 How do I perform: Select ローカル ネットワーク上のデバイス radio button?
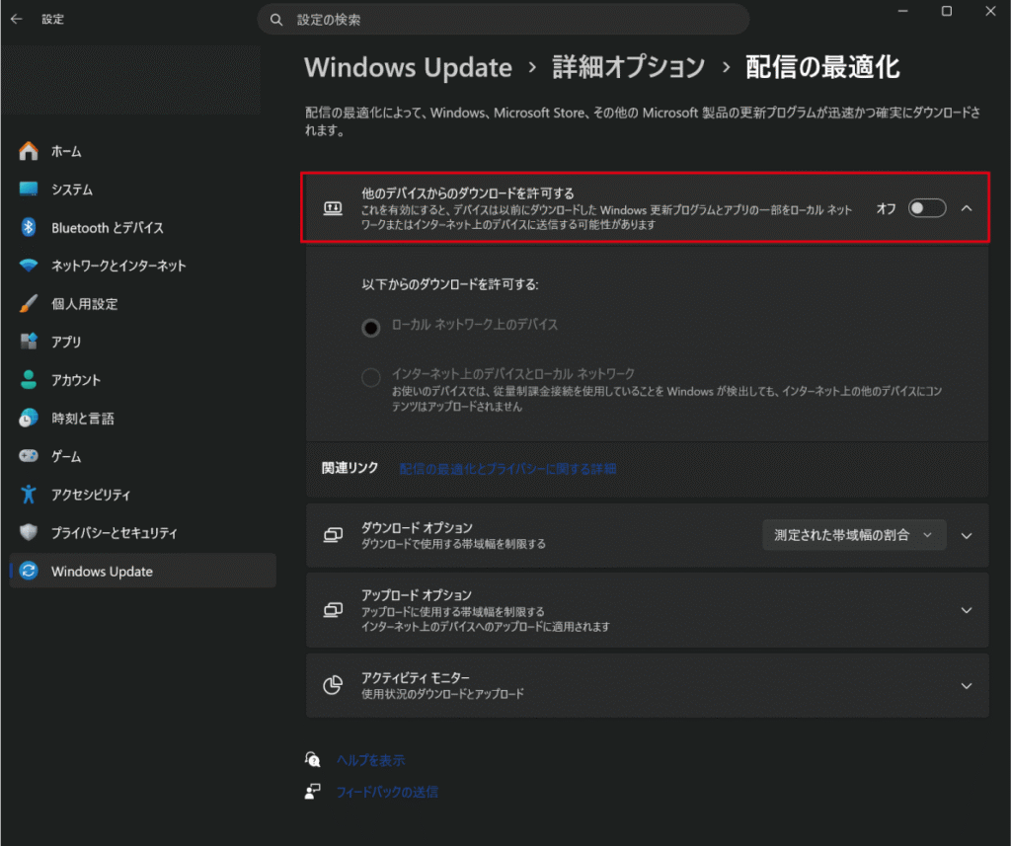(x=371, y=329)
